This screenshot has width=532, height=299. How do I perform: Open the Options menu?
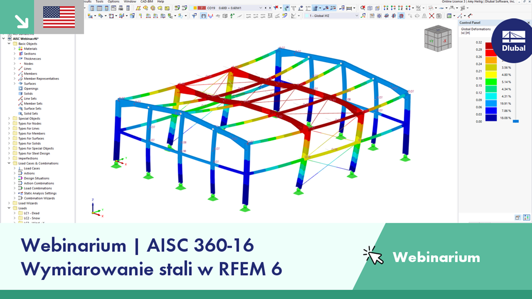click(114, 2)
